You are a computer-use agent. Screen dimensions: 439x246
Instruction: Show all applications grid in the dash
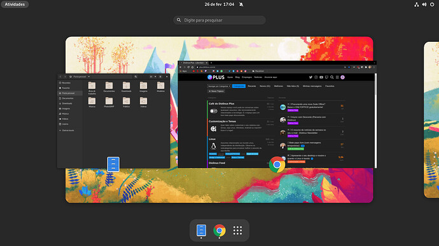click(237, 230)
